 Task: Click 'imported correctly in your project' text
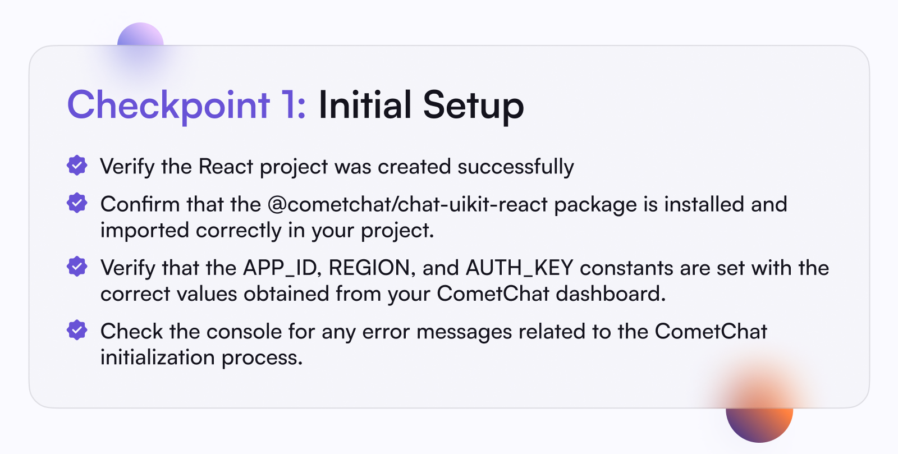(x=267, y=231)
